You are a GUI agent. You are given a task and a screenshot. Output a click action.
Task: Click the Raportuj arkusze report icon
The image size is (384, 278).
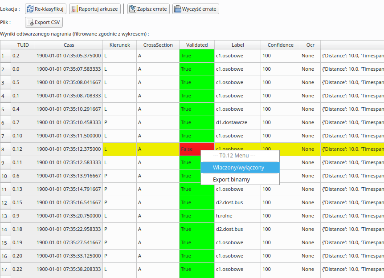pyautogui.click(x=74, y=9)
